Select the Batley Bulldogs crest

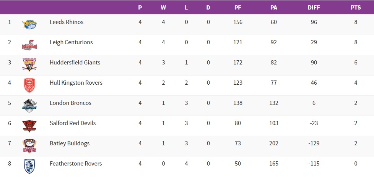[x=29, y=146]
